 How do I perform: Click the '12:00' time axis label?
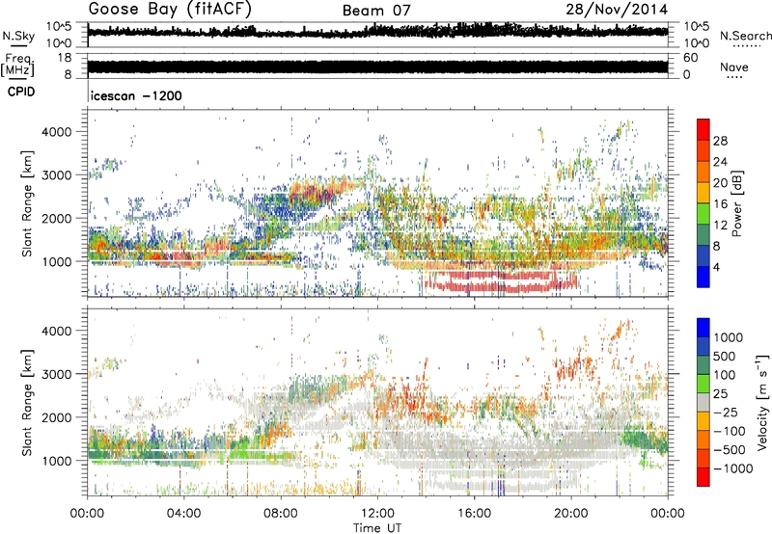coord(377,514)
